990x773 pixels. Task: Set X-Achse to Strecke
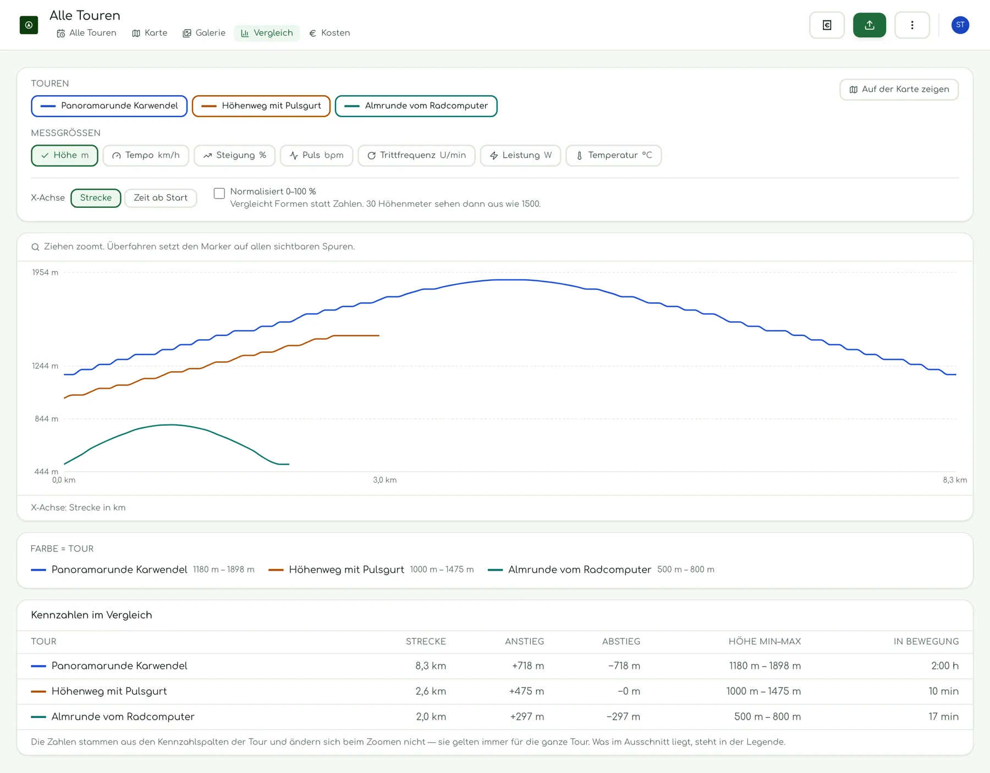point(96,198)
